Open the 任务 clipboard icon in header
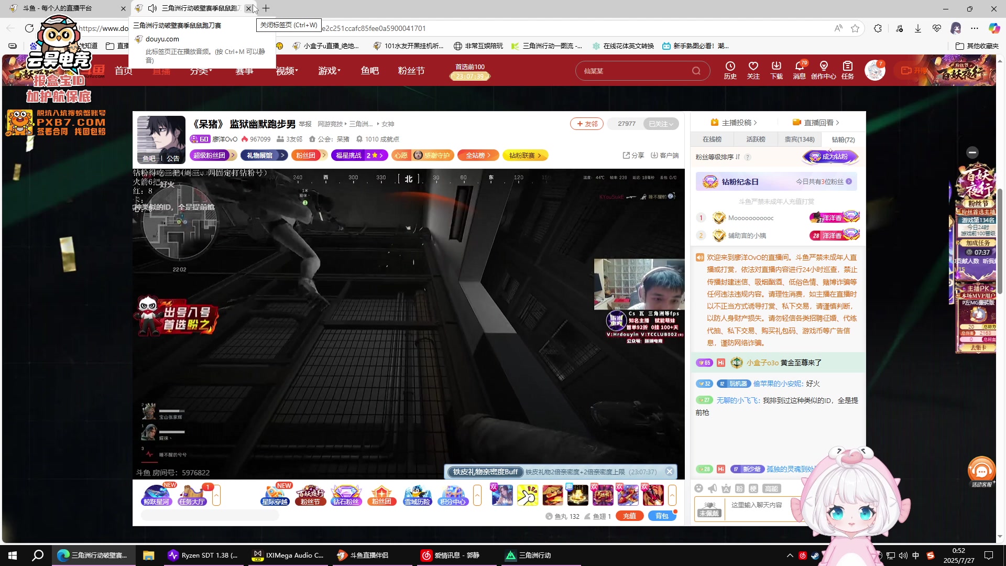Viewport: 1006px width, 566px height. coord(847,70)
